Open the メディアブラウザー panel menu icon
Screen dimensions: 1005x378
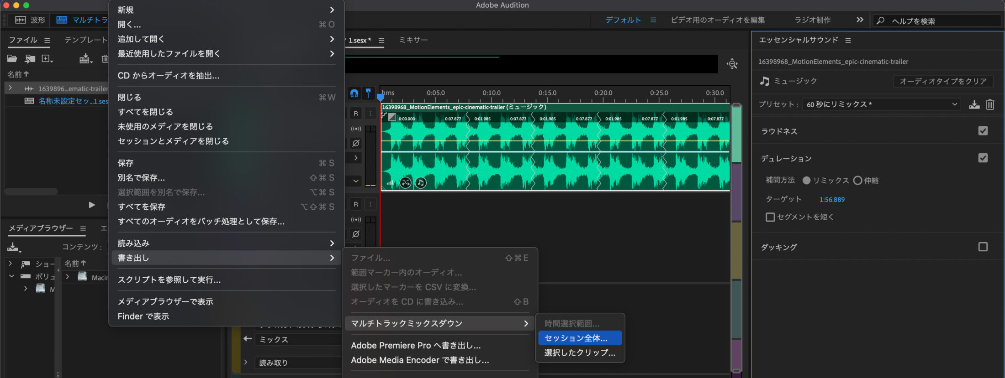click(x=83, y=228)
